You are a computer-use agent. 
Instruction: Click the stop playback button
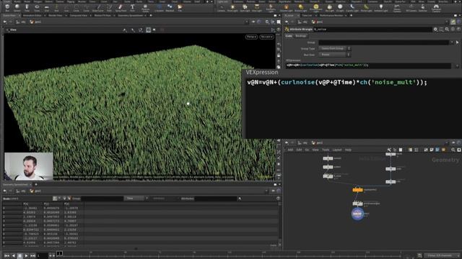click(19, 256)
